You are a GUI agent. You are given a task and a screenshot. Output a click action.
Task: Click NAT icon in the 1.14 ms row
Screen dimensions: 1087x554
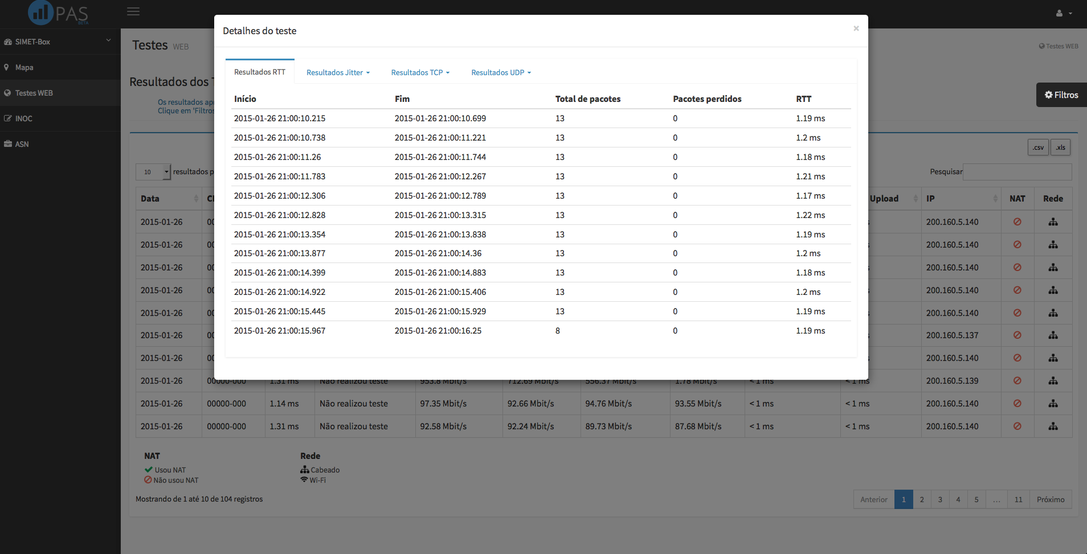pos(1017,404)
